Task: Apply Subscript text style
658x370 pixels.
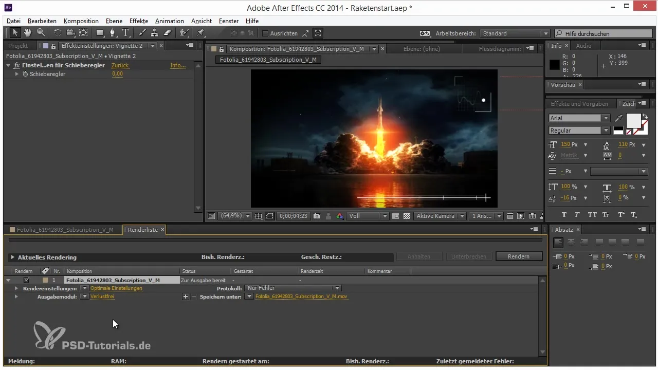Action: click(x=634, y=215)
